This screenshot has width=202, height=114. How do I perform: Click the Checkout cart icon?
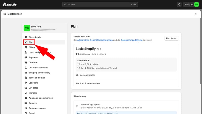(26, 63)
